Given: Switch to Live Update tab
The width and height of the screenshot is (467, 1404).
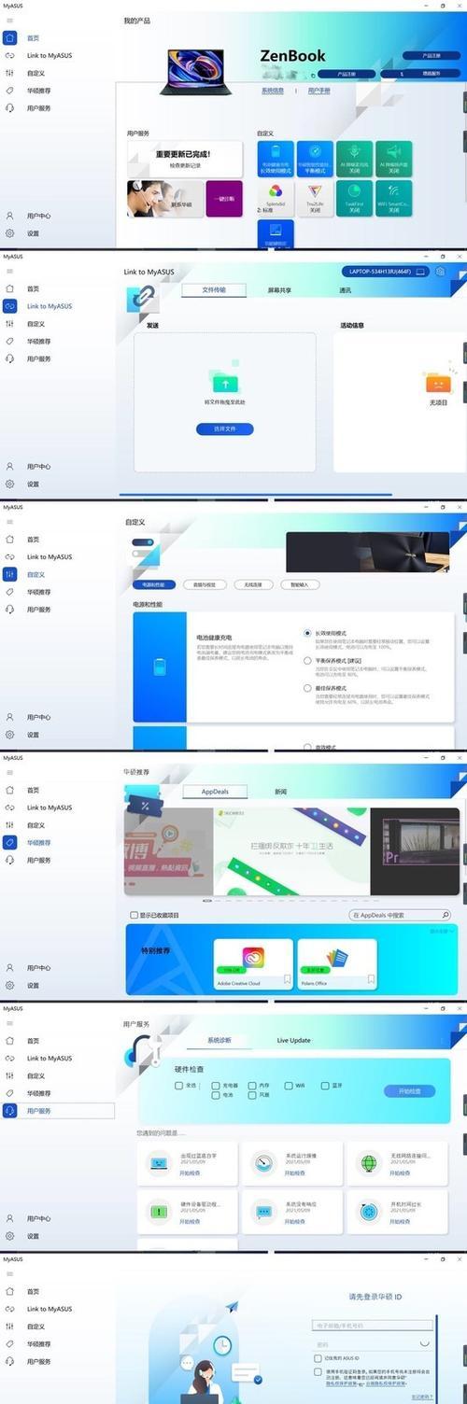Looking at the screenshot, I should point(294,1041).
